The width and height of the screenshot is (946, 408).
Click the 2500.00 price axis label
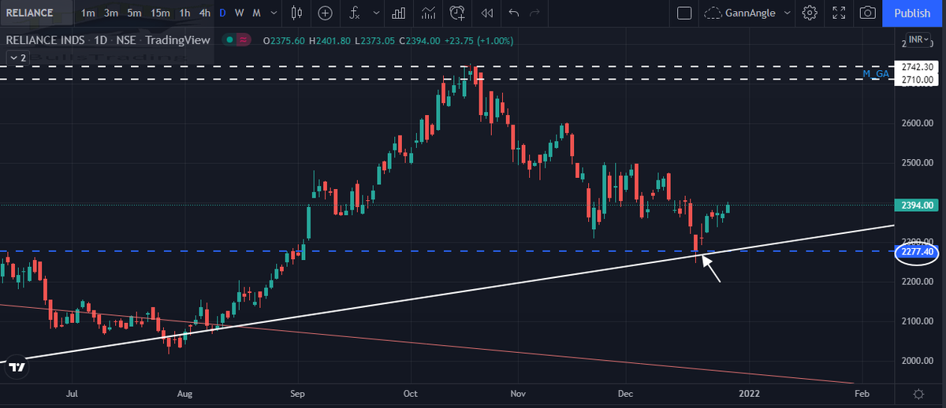point(918,163)
